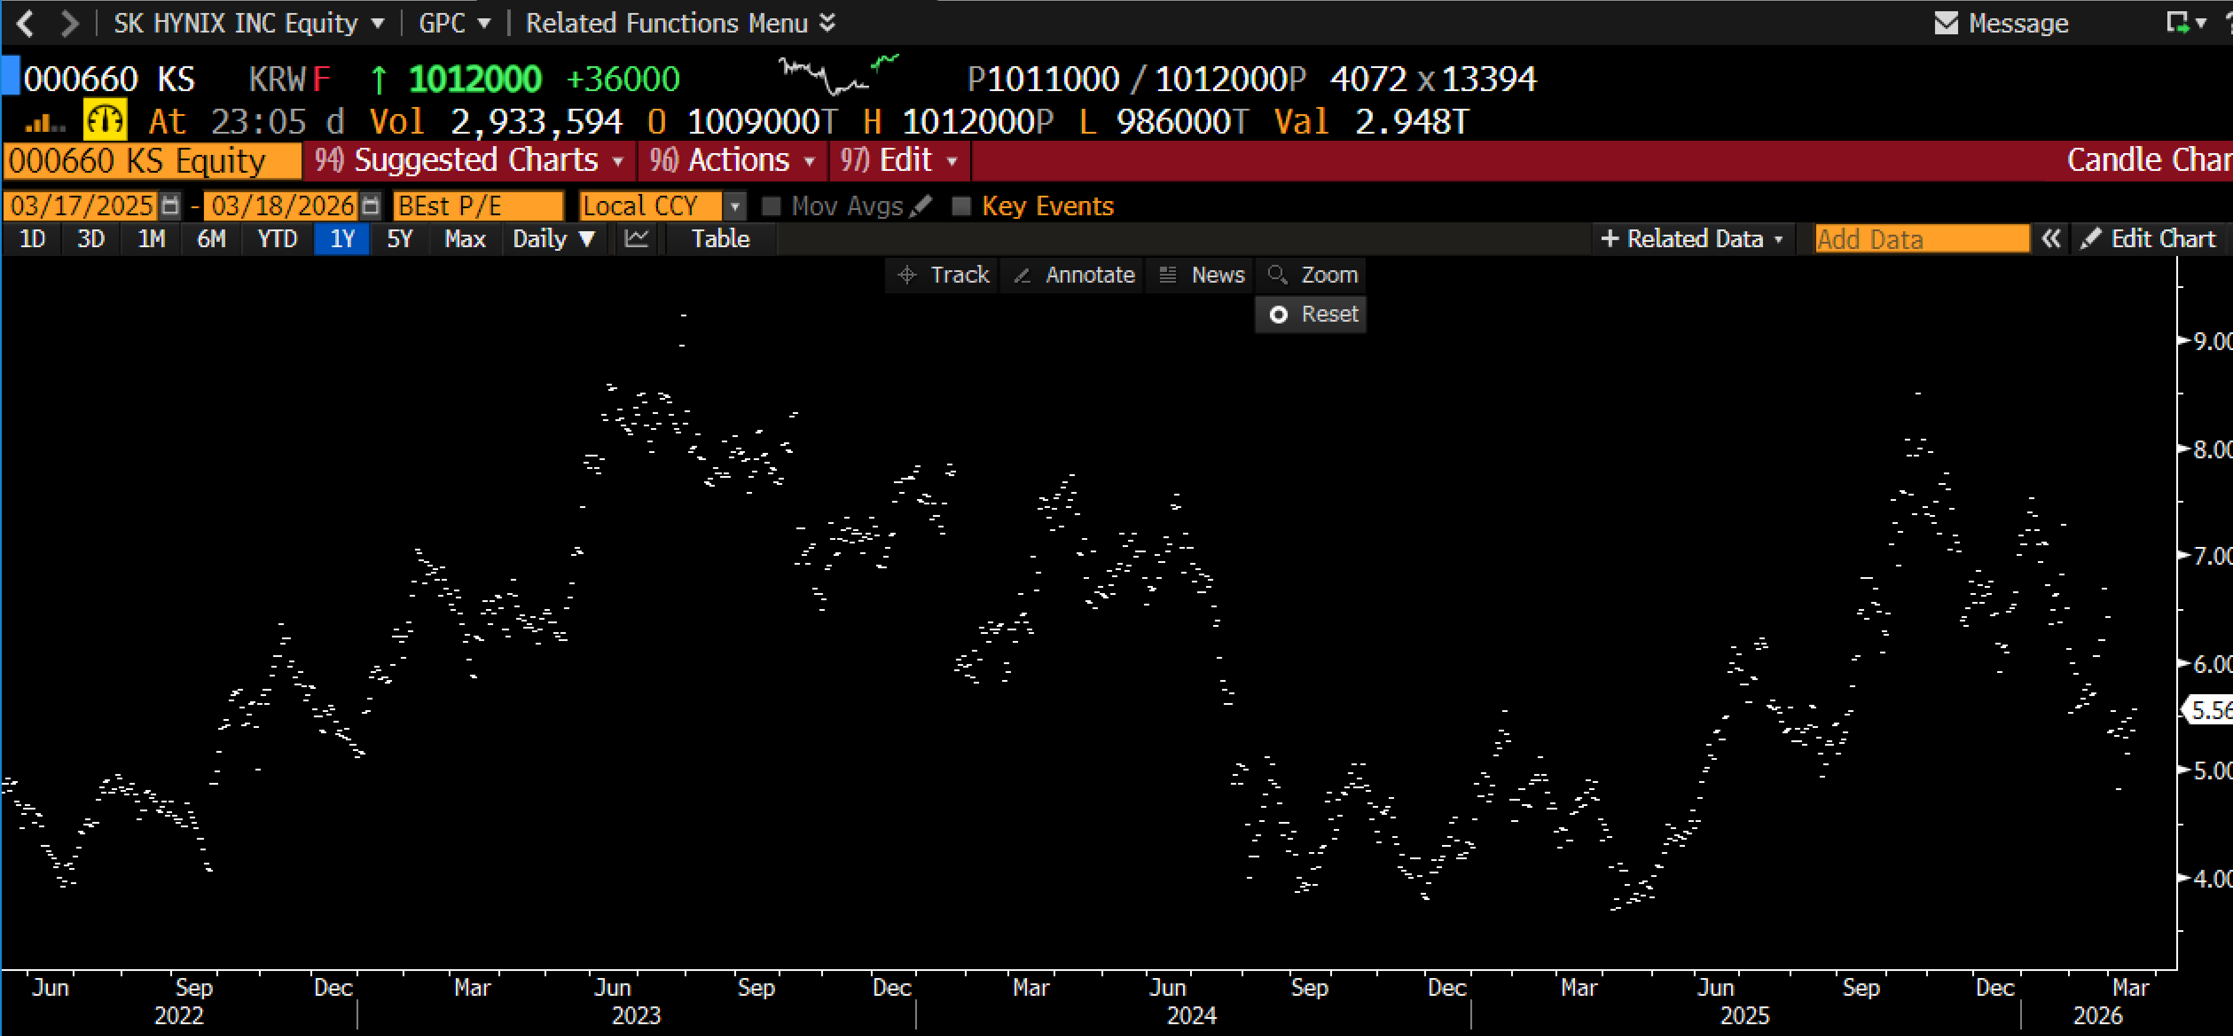This screenshot has width=2233, height=1036.
Task: Click the Add Data input field
Action: click(1921, 239)
